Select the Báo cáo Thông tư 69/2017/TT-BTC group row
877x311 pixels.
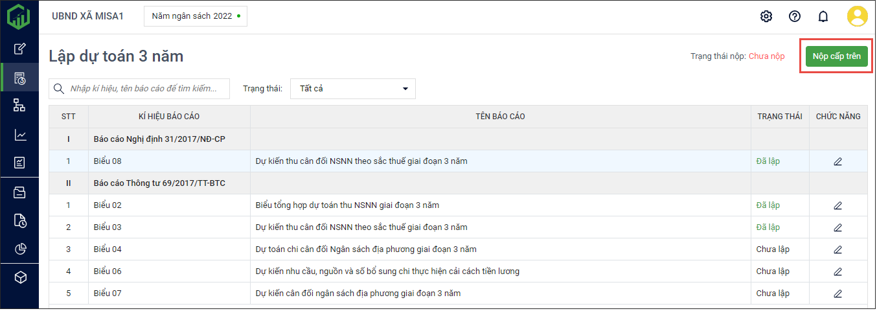tap(159, 183)
